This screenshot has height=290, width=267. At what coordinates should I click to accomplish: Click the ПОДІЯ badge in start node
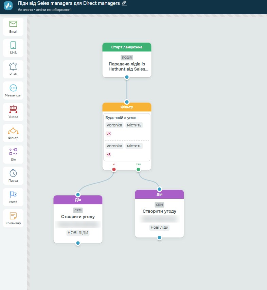tap(127, 57)
